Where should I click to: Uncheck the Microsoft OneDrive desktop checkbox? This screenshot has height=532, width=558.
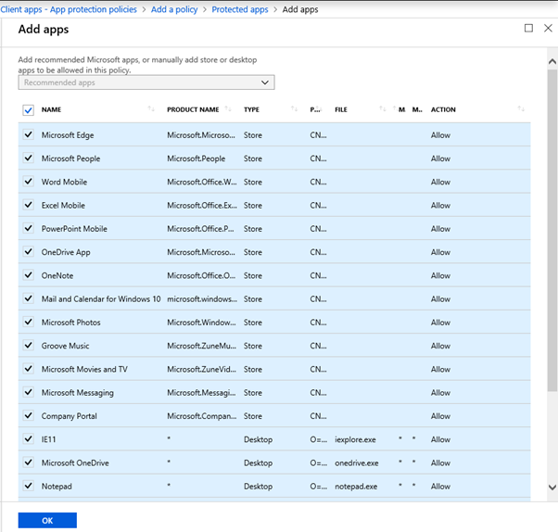click(x=29, y=462)
